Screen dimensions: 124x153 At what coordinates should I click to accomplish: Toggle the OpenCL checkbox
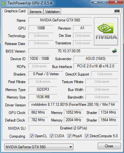[x=32, y=136]
